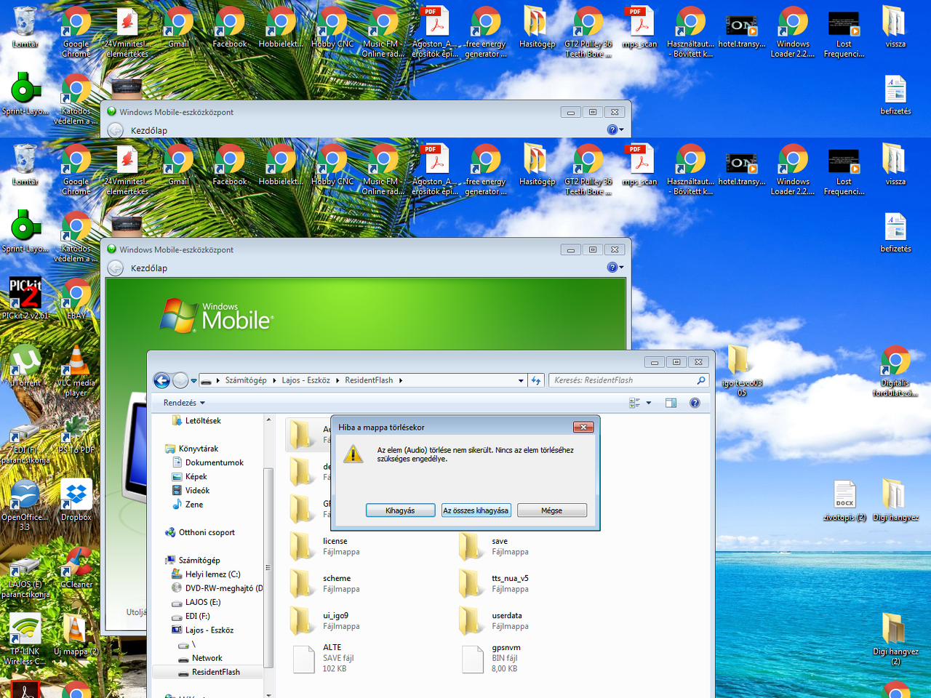The height and width of the screenshot is (698, 931).
Task: Open the Zene library
Action: click(188, 504)
